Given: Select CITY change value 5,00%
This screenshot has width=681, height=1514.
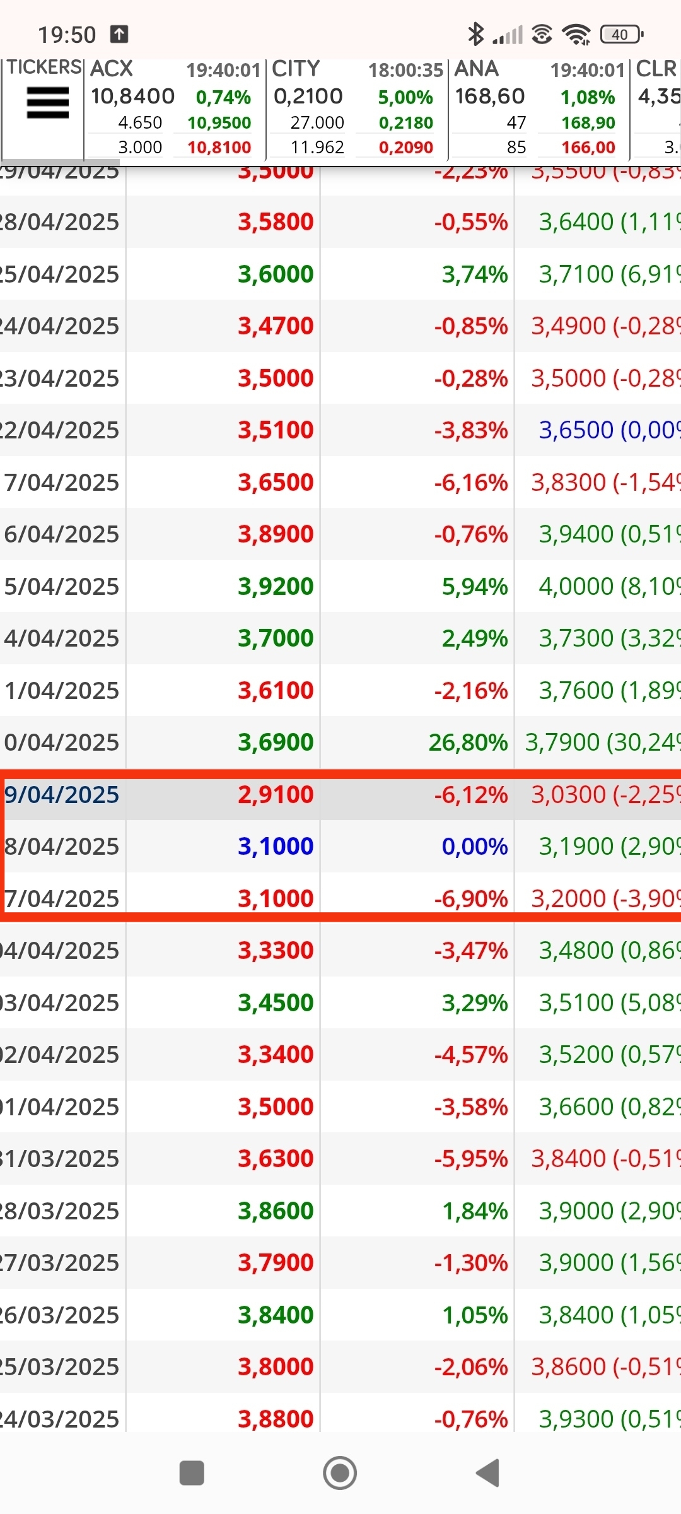Looking at the screenshot, I should click(405, 97).
